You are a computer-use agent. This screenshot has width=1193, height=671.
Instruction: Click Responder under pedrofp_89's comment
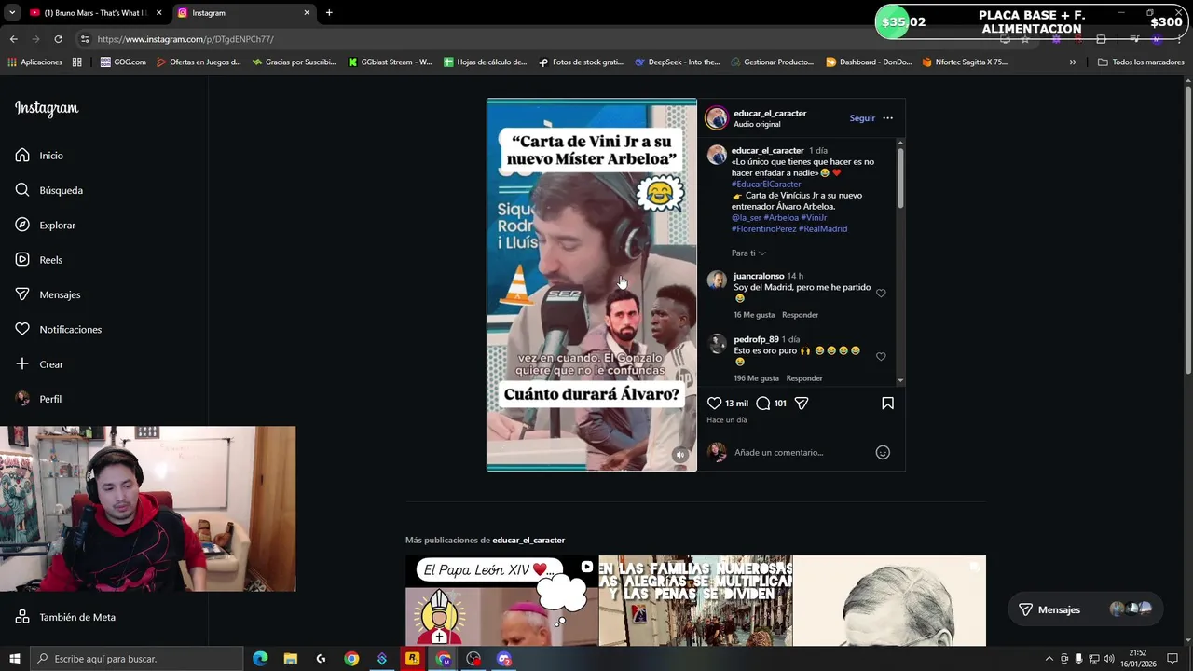point(804,378)
